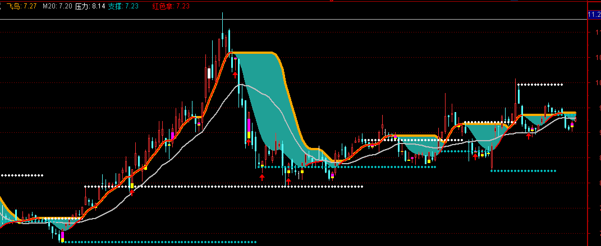Viewport: 601px width, 246px height.
Task: Click the leftmost red arrow on the uptrend
Action: tap(131, 191)
